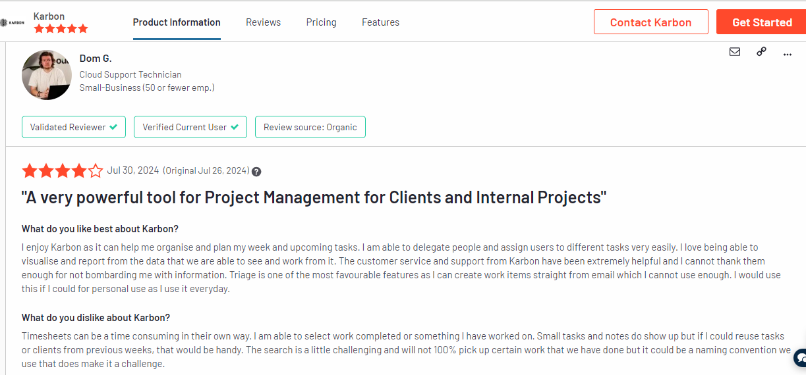Click the question mark help icon by date
The image size is (806, 375).
(256, 172)
